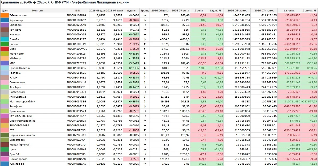Select the Новатэк issuer cell
The height and width of the screenshot is (166, 318).
point(37,35)
